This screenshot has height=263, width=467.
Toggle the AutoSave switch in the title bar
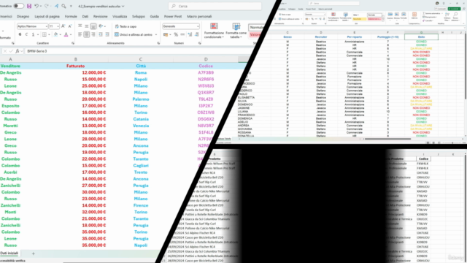(18, 6)
